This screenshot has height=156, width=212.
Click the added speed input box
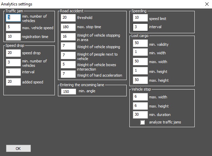pyautogui.click(x=13, y=82)
